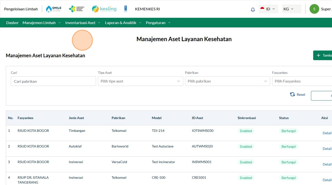Open the Inventarisasi Aset menu

(83, 23)
